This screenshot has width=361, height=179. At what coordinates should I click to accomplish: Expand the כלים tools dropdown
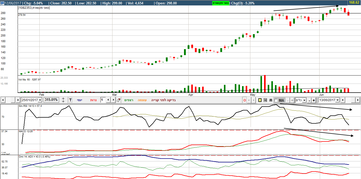tap(304, 100)
